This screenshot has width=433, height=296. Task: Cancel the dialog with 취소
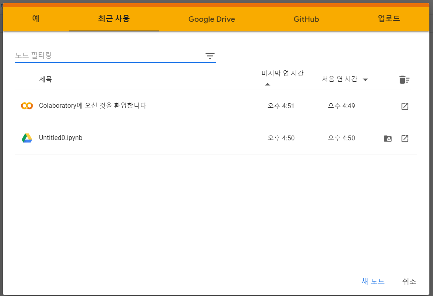(409, 282)
